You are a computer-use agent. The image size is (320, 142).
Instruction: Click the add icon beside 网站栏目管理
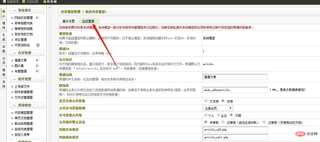pyautogui.click(x=37, y=17)
